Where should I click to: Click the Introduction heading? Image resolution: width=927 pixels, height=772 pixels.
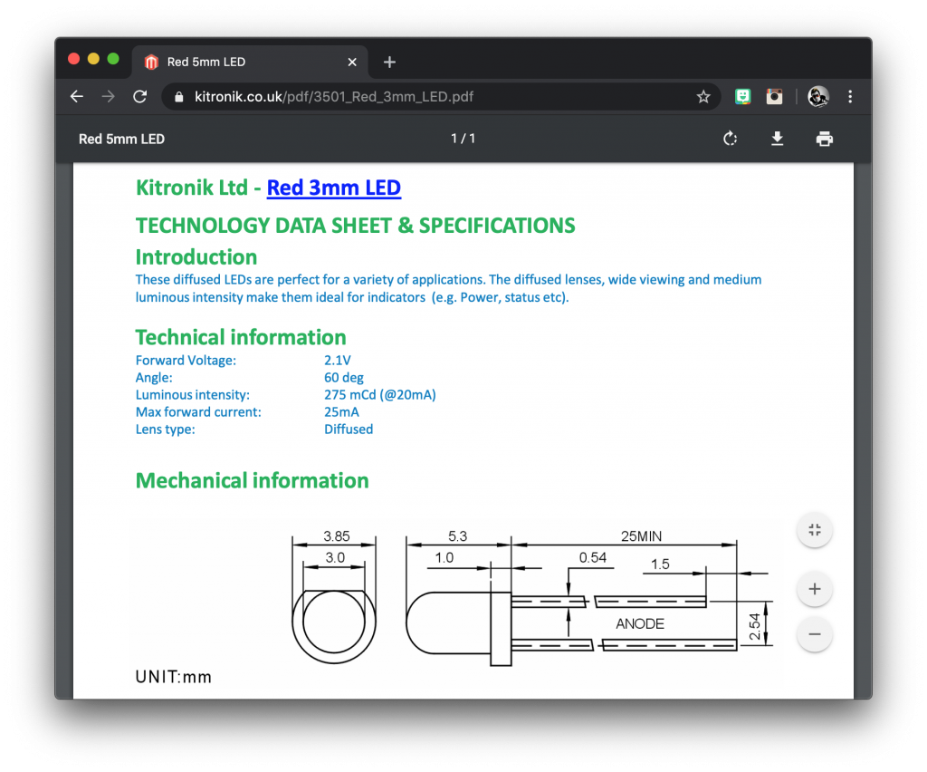click(196, 257)
